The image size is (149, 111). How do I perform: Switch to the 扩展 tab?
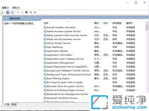(x=7, y=104)
